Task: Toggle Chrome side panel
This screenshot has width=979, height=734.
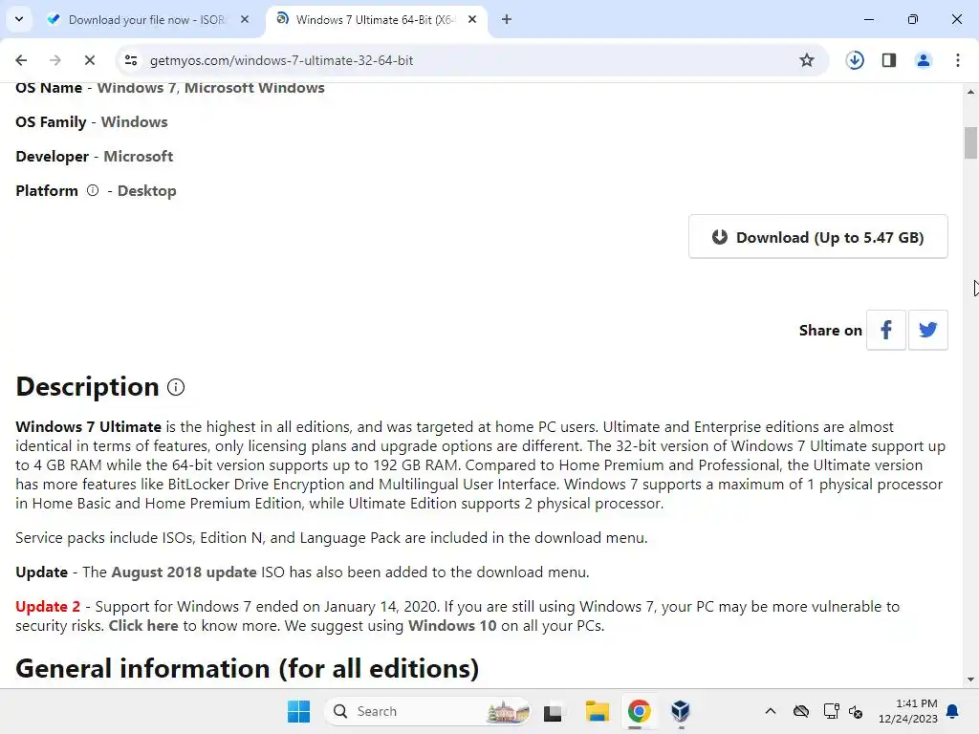Action: point(889,60)
